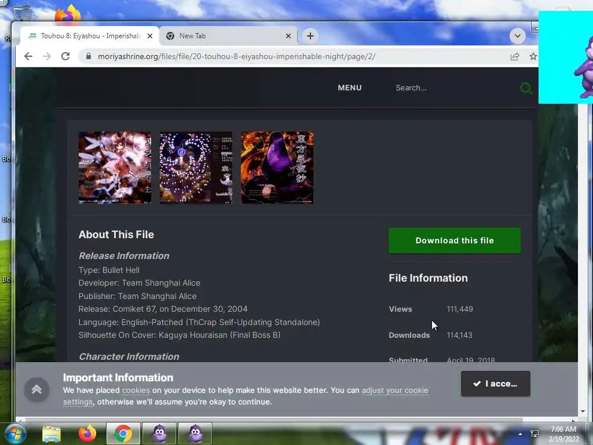Click the Important Information heading
The height and width of the screenshot is (445, 593).
tap(118, 378)
